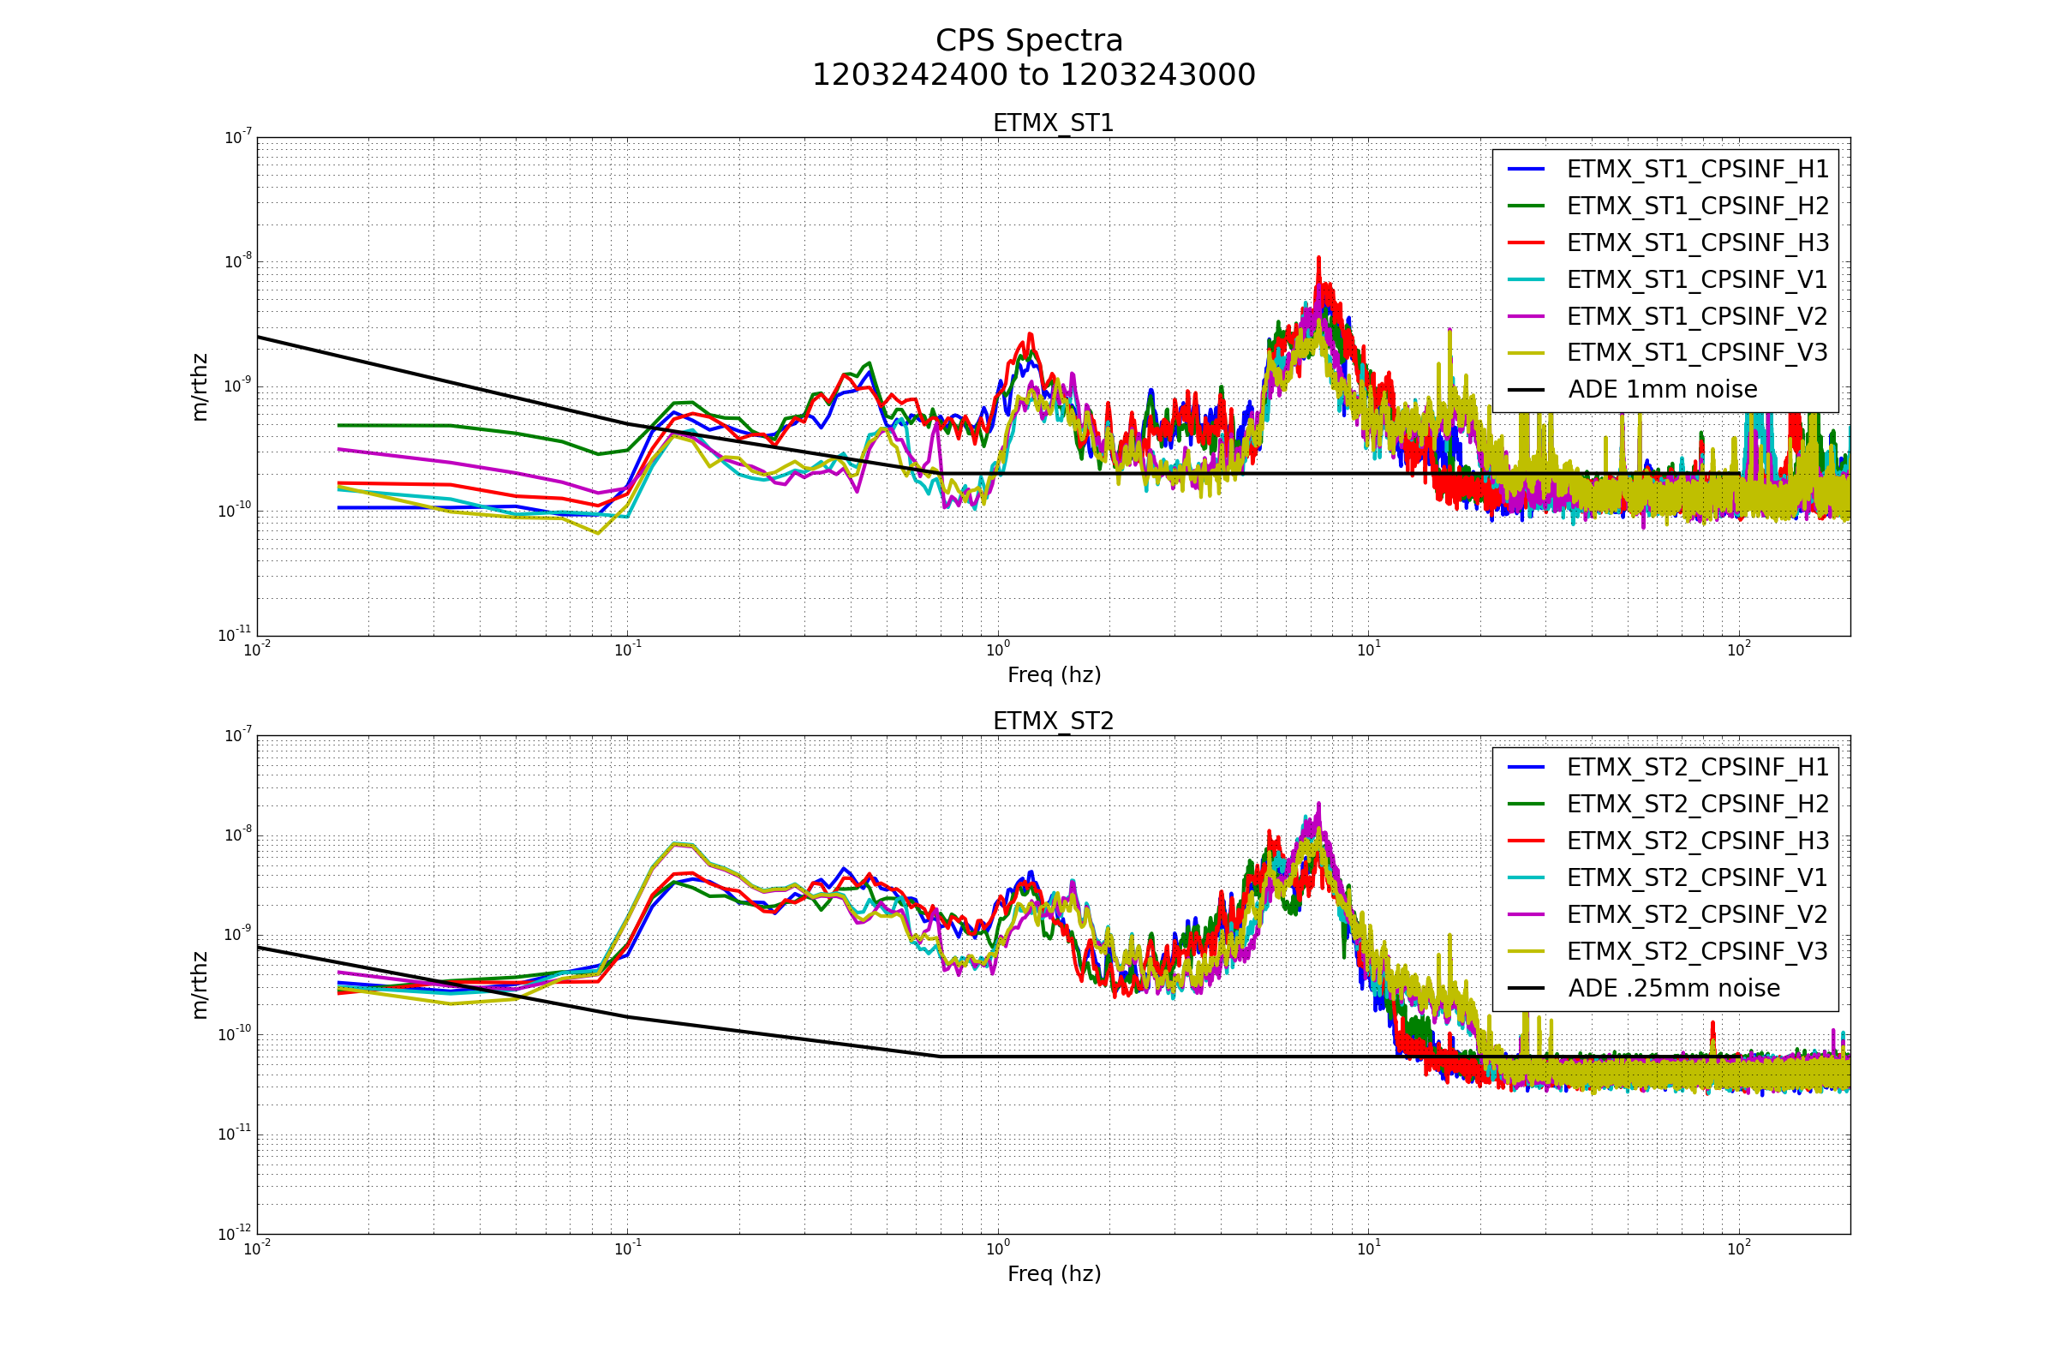The image size is (2056, 1371).
Task: Select the ETMX_ST2_CPSINF_H3 legend label
Action: (x=1697, y=841)
